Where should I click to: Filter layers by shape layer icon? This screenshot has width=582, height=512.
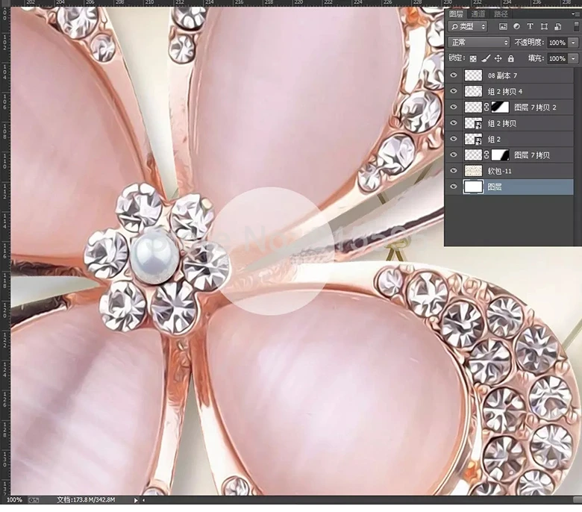(x=544, y=26)
